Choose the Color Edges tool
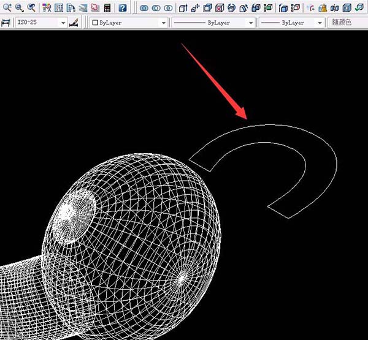The width and height of the screenshot is (368, 340). pyautogui.click(x=296, y=8)
